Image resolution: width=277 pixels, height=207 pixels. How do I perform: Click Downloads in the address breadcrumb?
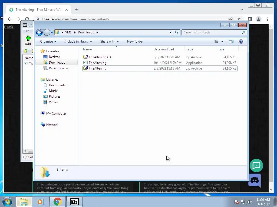pos(86,32)
